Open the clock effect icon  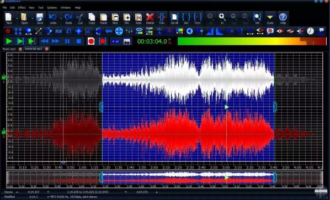tap(310, 31)
